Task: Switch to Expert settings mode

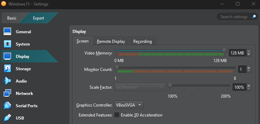Action: [x=38, y=18]
